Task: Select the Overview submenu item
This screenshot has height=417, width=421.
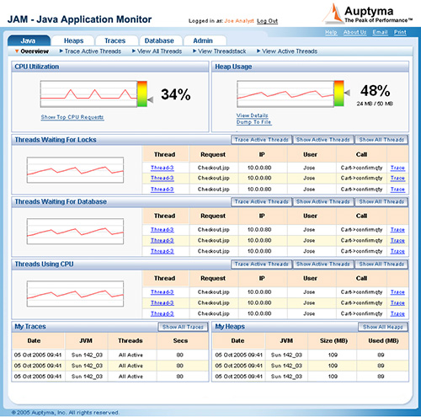Action: click(35, 51)
